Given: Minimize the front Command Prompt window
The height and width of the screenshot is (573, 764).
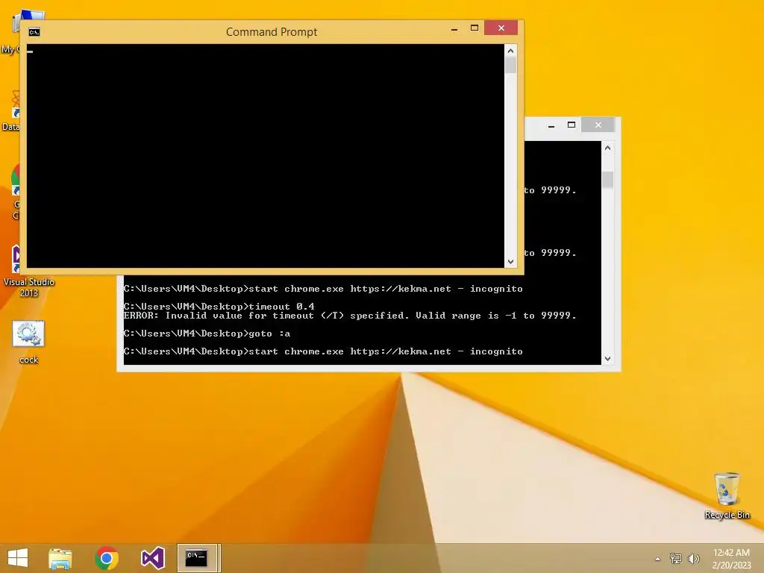Looking at the screenshot, I should click(454, 29).
